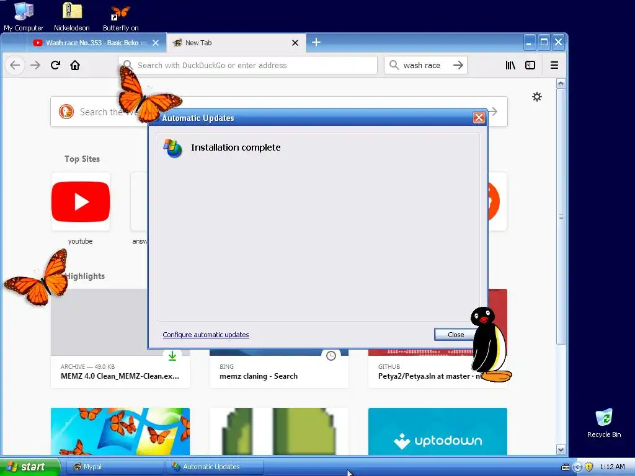The width and height of the screenshot is (635, 476).
Task: Click the DuckDuckGo logo in search box
Action: click(x=66, y=112)
